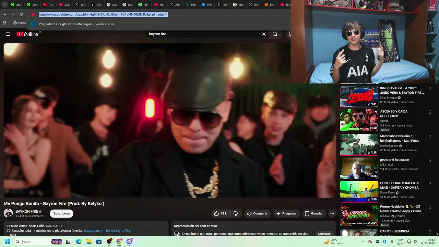Dislike the Me Pongo Bonito video
Image resolution: width=439 pixels, height=247 pixels.
coord(236,213)
